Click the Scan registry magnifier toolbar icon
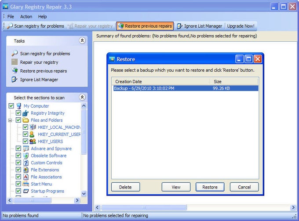This screenshot has height=221, width=299. (x=10, y=26)
